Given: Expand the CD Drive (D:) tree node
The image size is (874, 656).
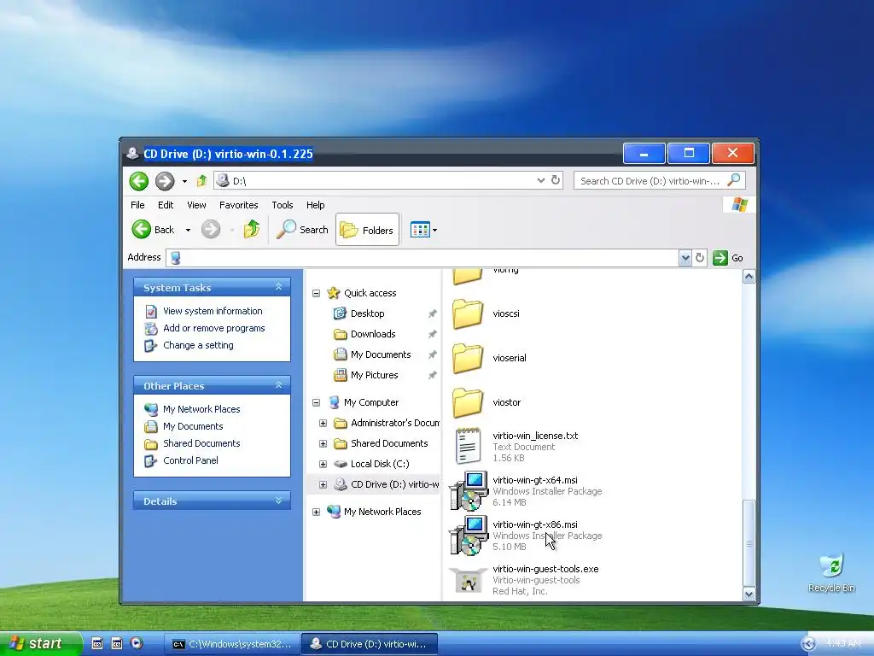Looking at the screenshot, I should click(323, 484).
